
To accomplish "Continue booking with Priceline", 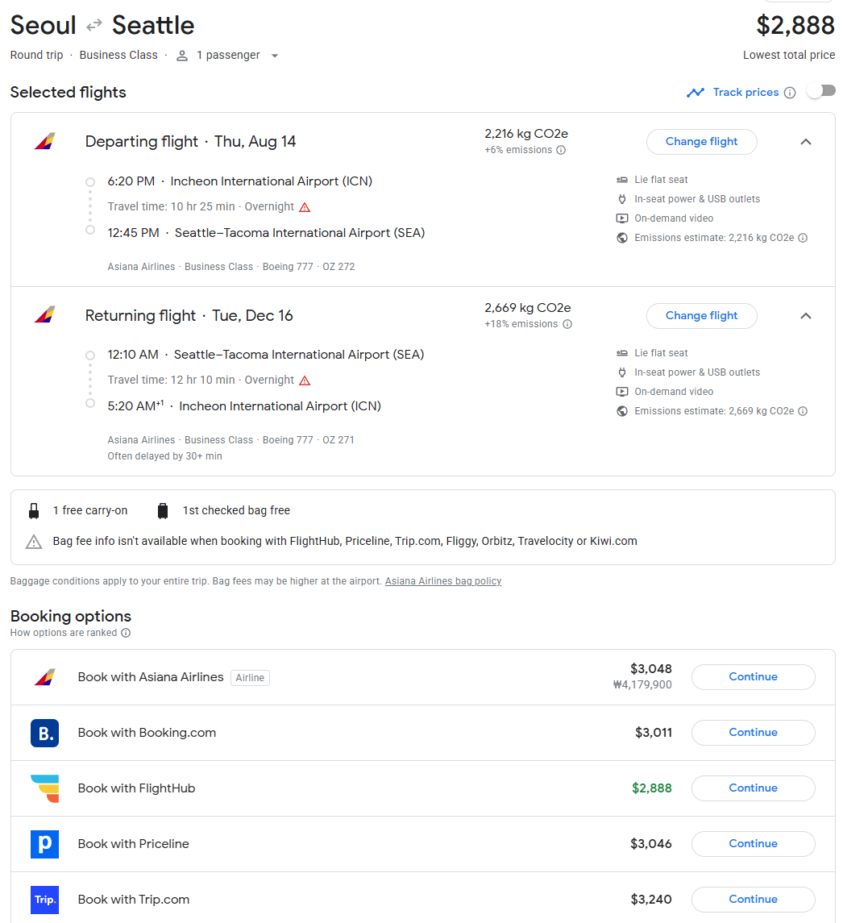I will pos(753,844).
